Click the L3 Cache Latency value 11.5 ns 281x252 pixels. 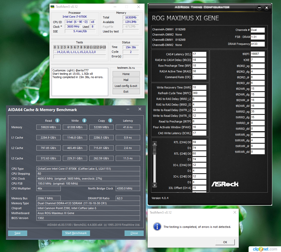pyautogui.click(x=128, y=159)
